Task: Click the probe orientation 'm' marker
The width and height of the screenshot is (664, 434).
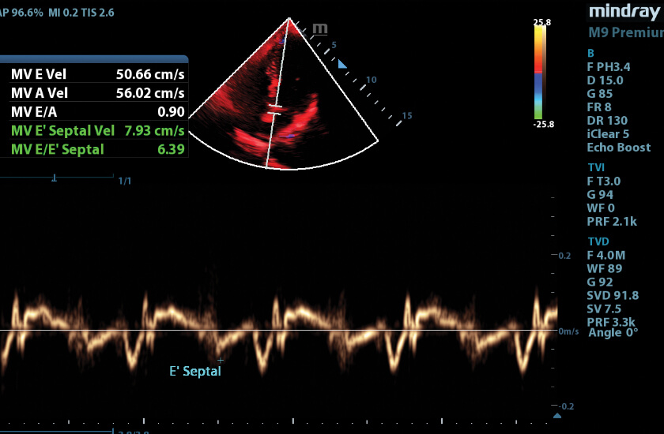Action: point(319,29)
